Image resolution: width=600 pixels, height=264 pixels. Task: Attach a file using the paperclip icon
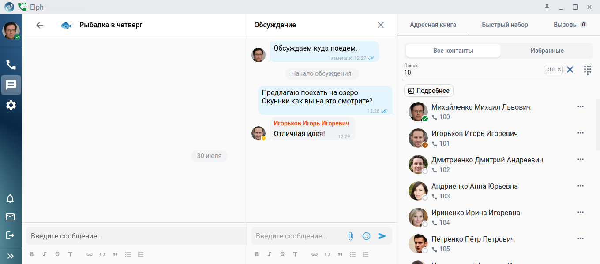[x=351, y=236]
